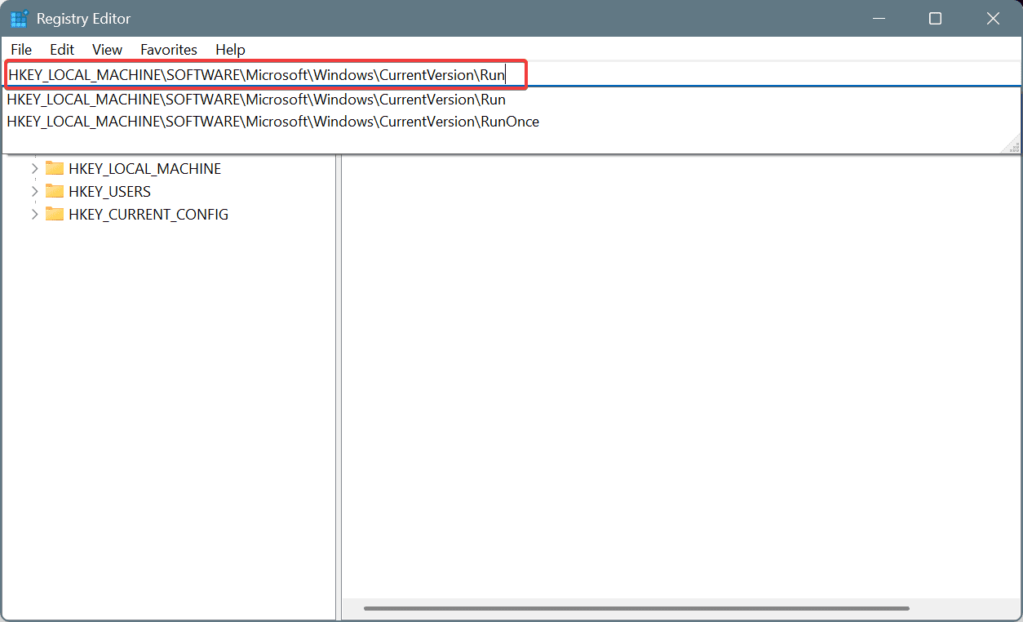This screenshot has height=622, width=1023.
Task: Click the horizontal scrollbar in values pane
Action: click(x=636, y=608)
